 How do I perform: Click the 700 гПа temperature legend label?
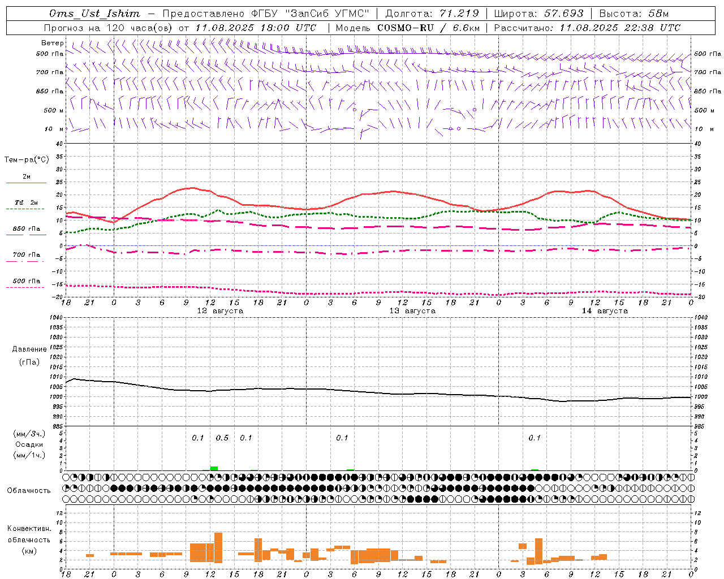tap(26, 254)
